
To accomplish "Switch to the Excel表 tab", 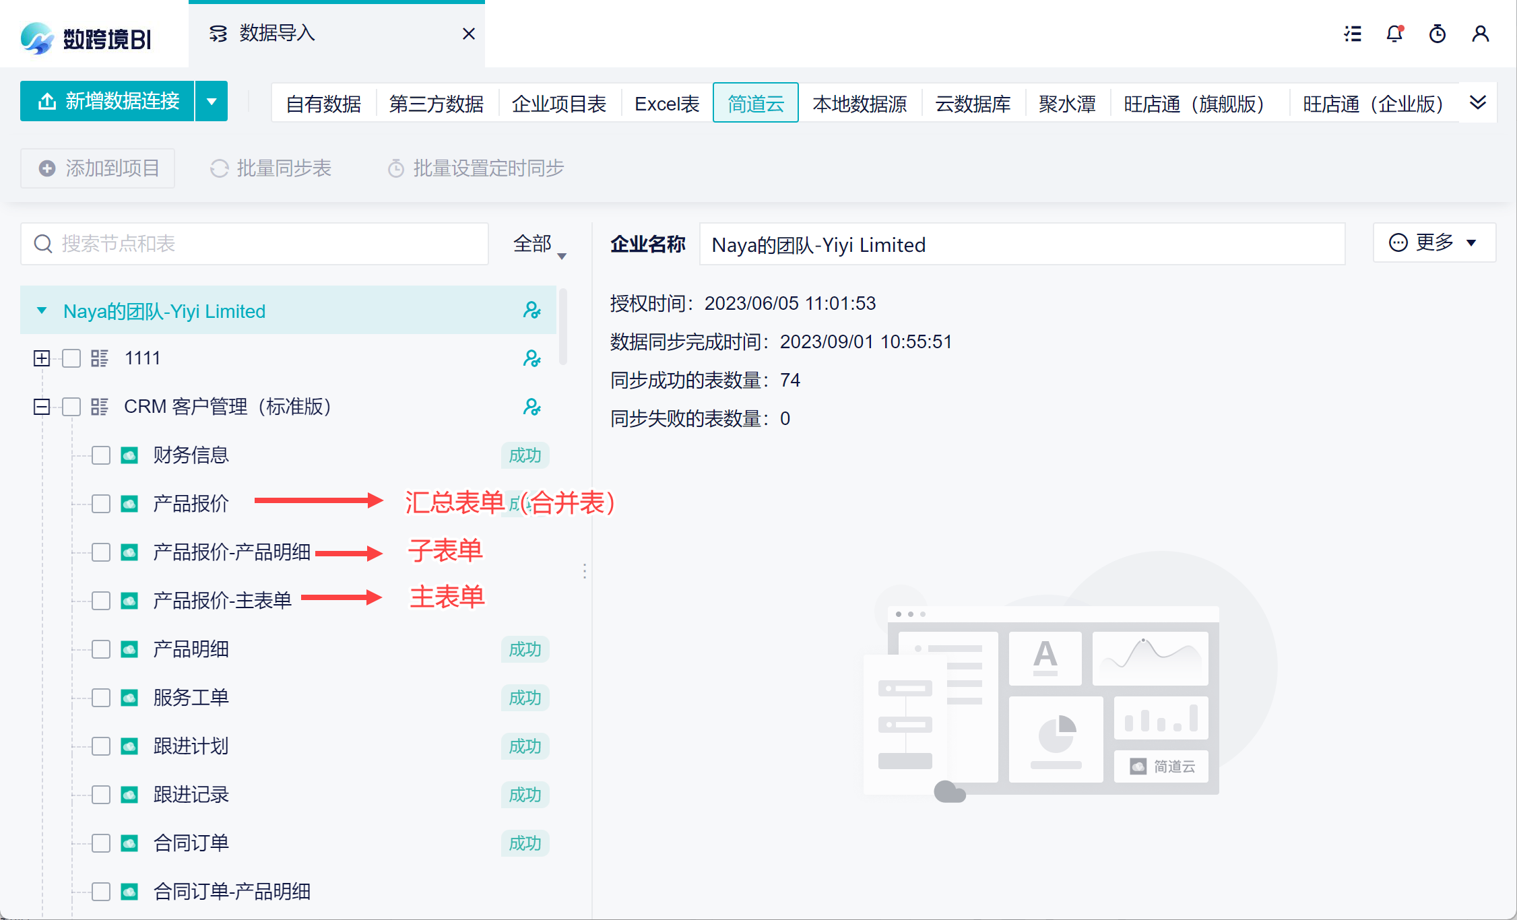I will coord(667,104).
